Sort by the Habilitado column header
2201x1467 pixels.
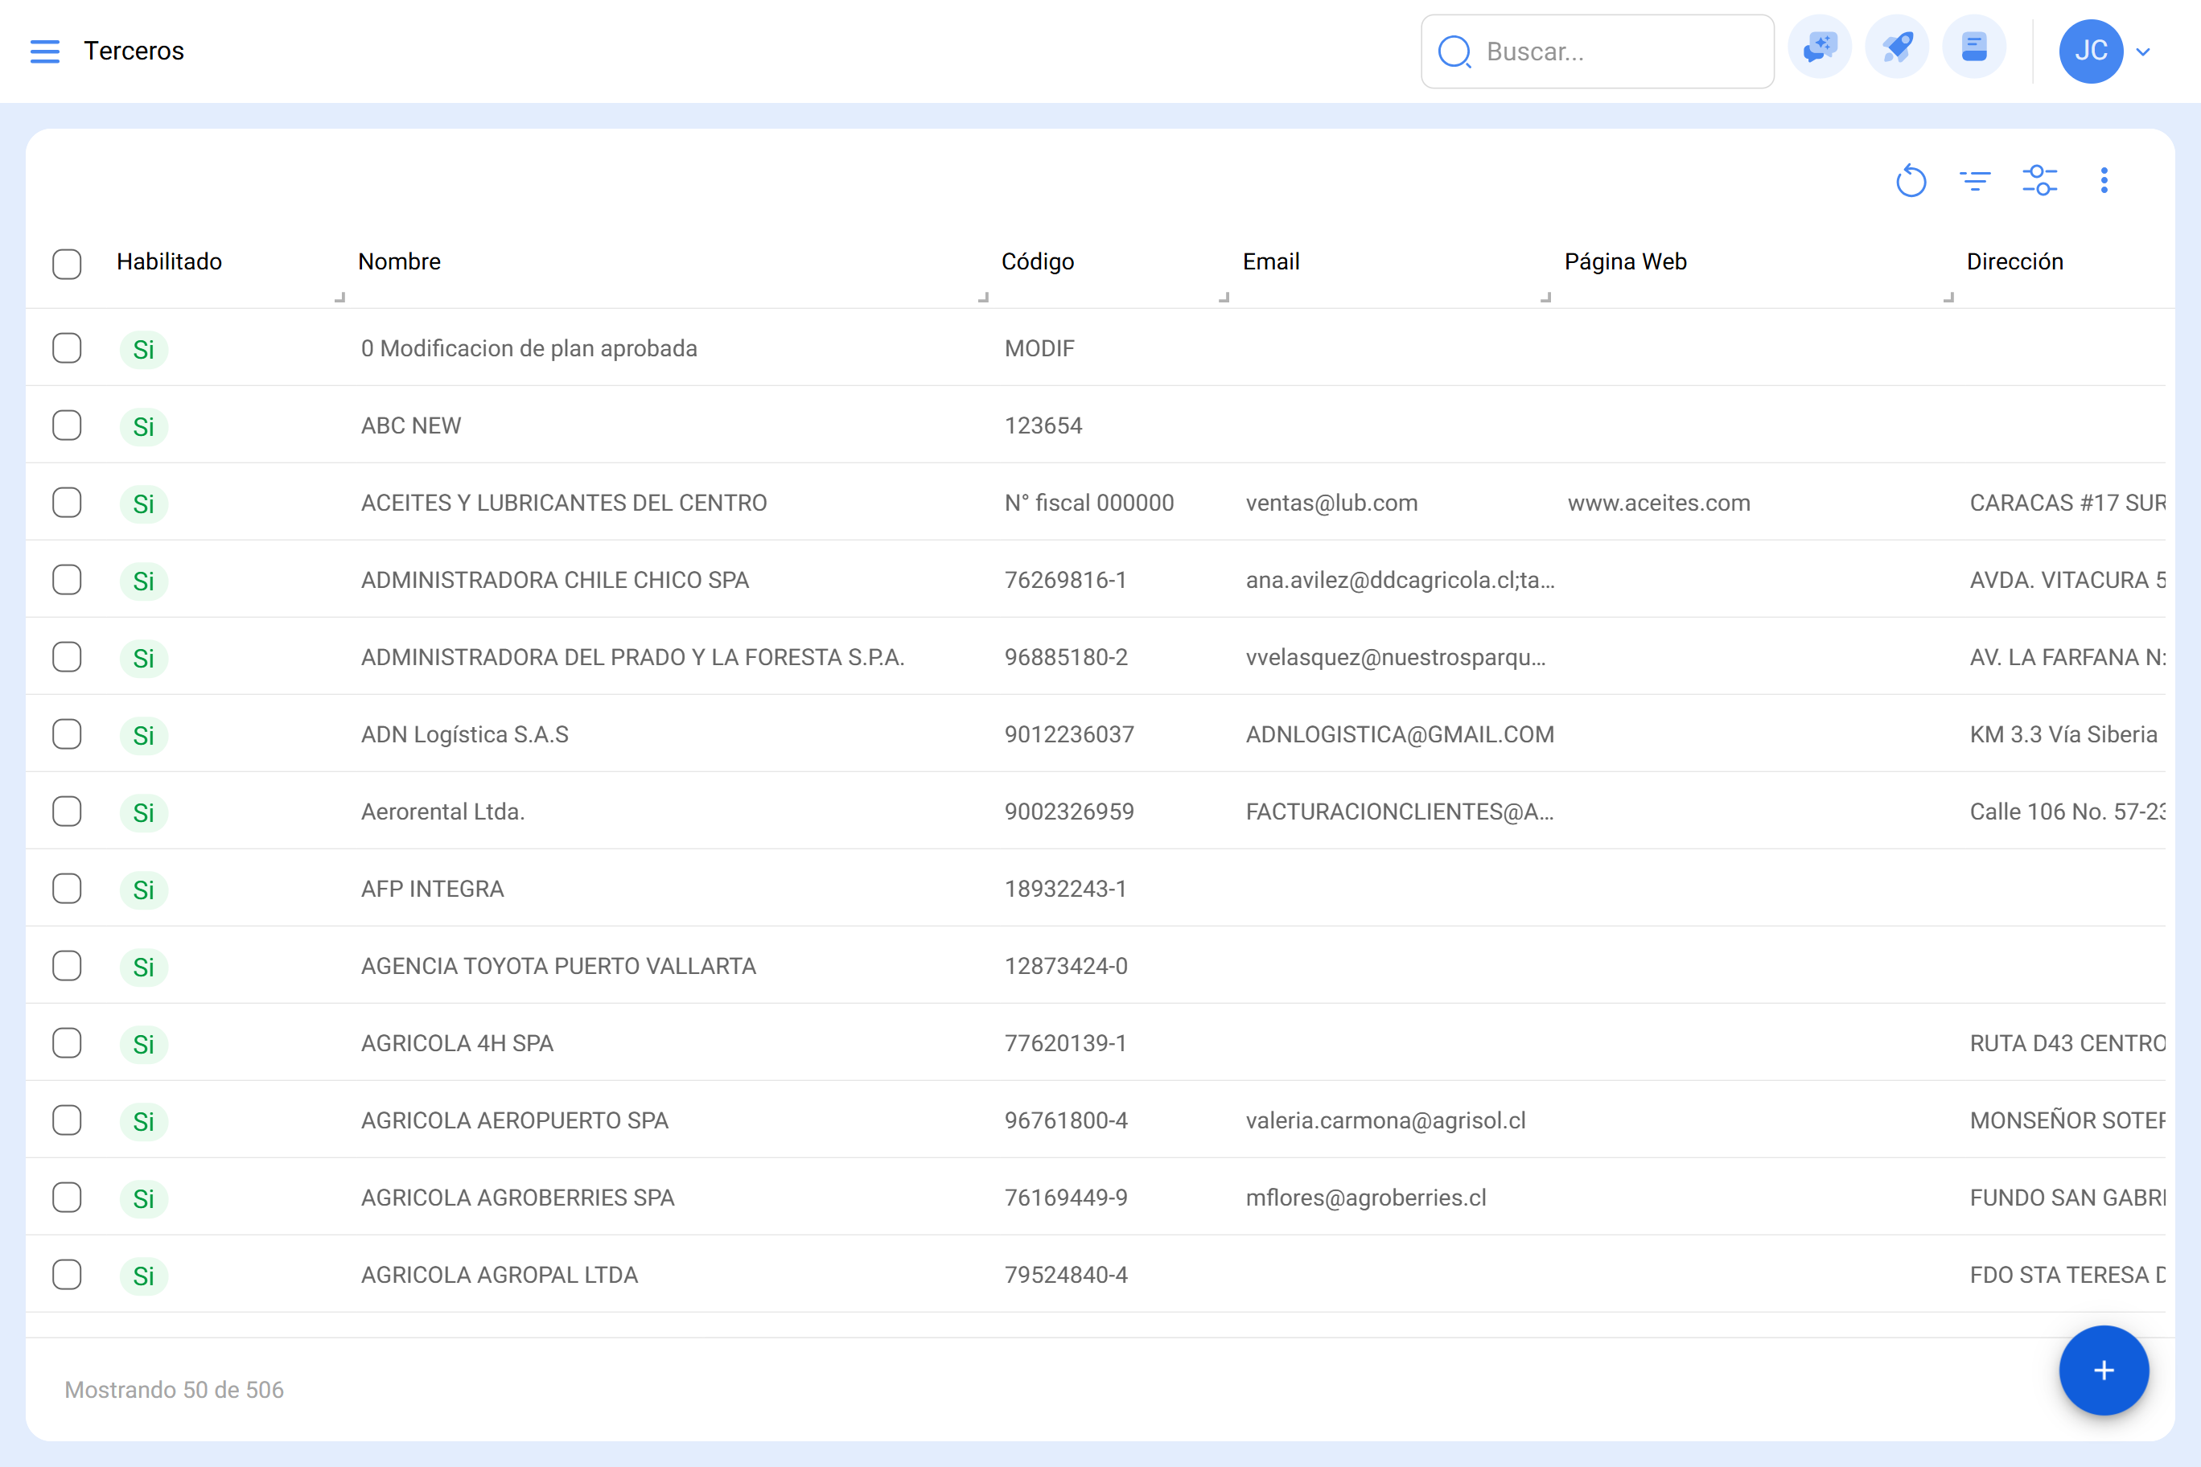170,261
